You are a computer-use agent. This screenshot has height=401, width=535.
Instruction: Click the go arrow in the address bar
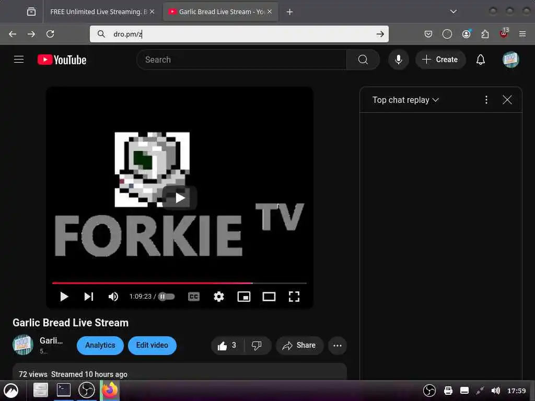(x=380, y=34)
